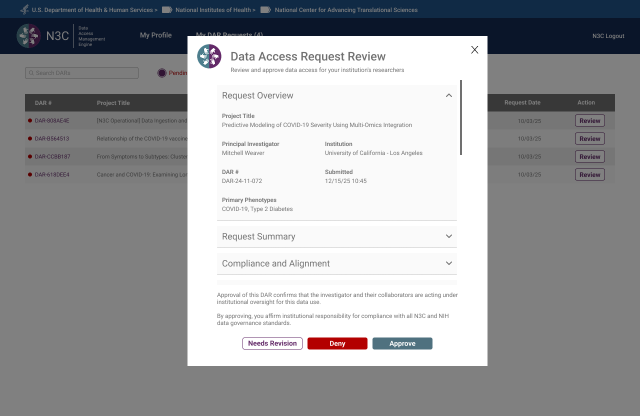Expand the Compliance and Alignment section

pos(448,263)
